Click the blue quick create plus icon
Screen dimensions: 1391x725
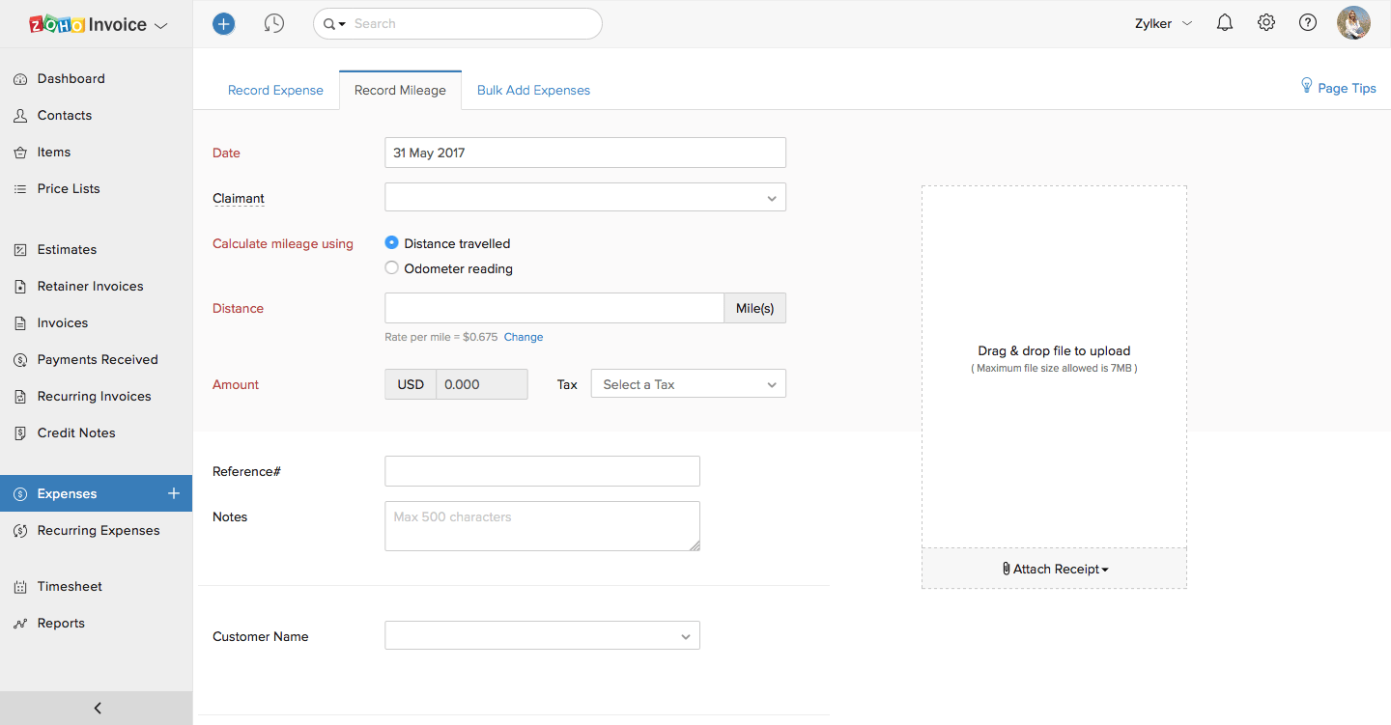pyautogui.click(x=223, y=24)
